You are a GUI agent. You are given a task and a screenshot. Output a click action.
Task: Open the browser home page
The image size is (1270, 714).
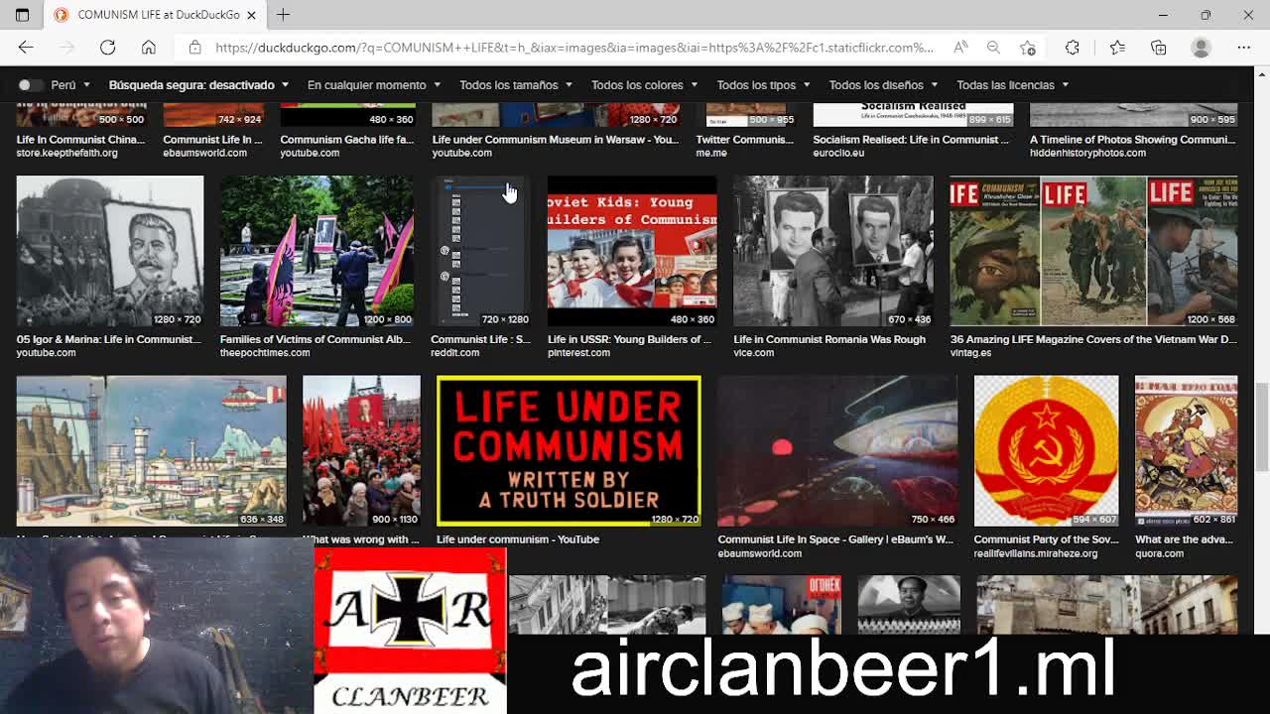[149, 48]
